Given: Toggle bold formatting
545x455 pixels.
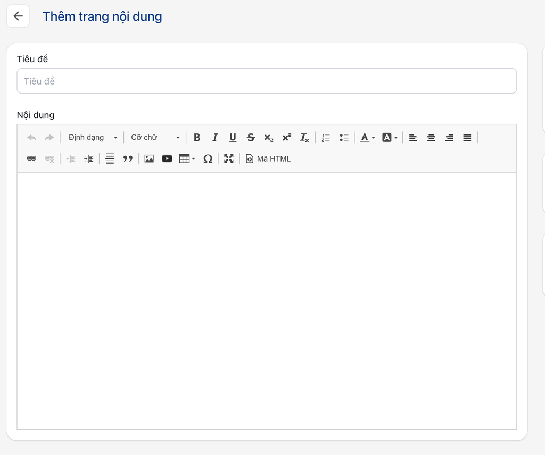Looking at the screenshot, I should point(197,138).
